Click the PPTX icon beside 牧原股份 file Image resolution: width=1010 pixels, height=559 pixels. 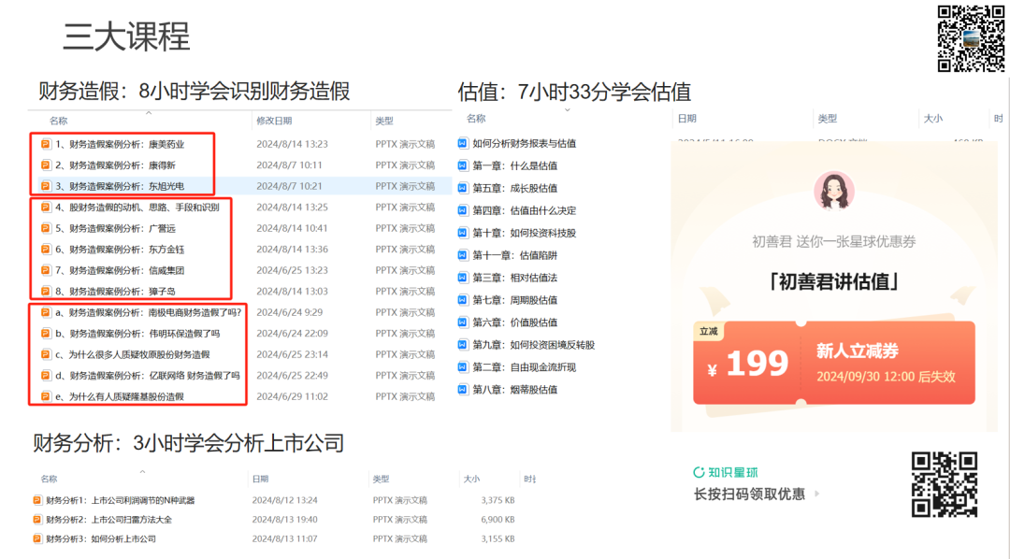tap(46, 354)
